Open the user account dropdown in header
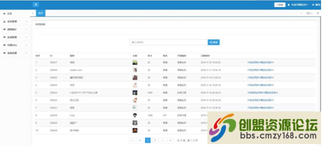The width and height of the screenshot is (323, 146). (x=298, y=5)
